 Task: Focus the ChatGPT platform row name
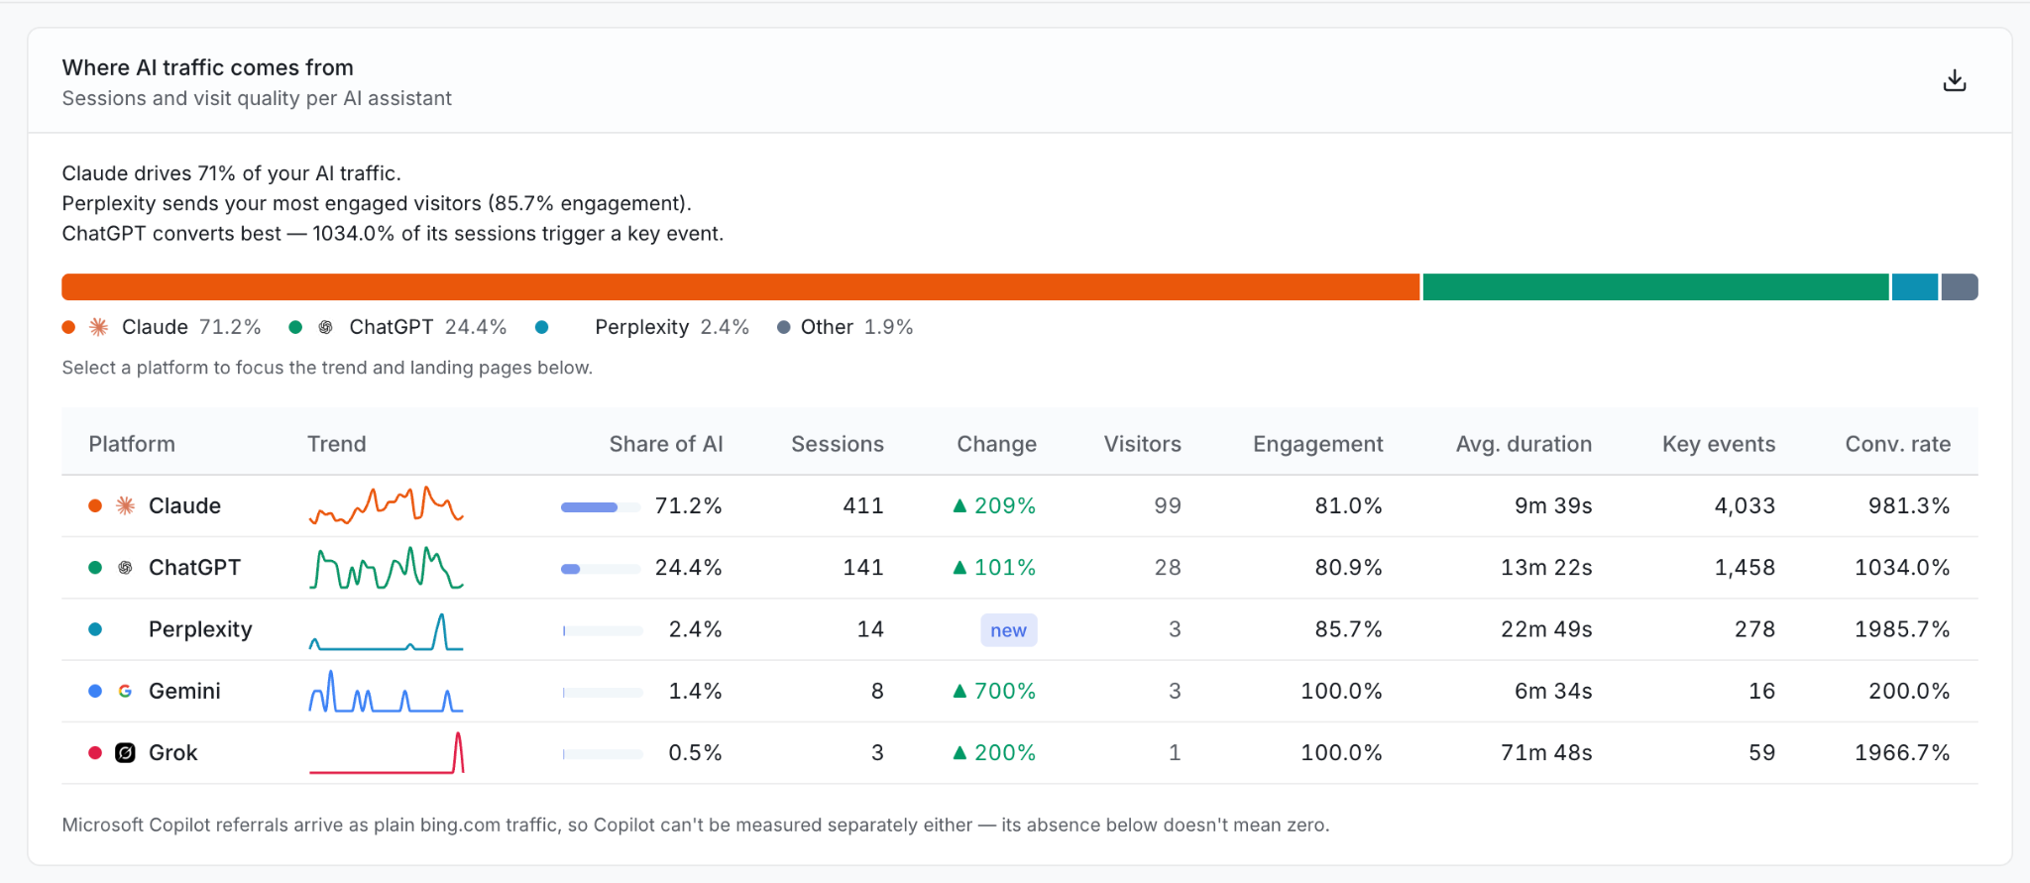coord(194,568)
